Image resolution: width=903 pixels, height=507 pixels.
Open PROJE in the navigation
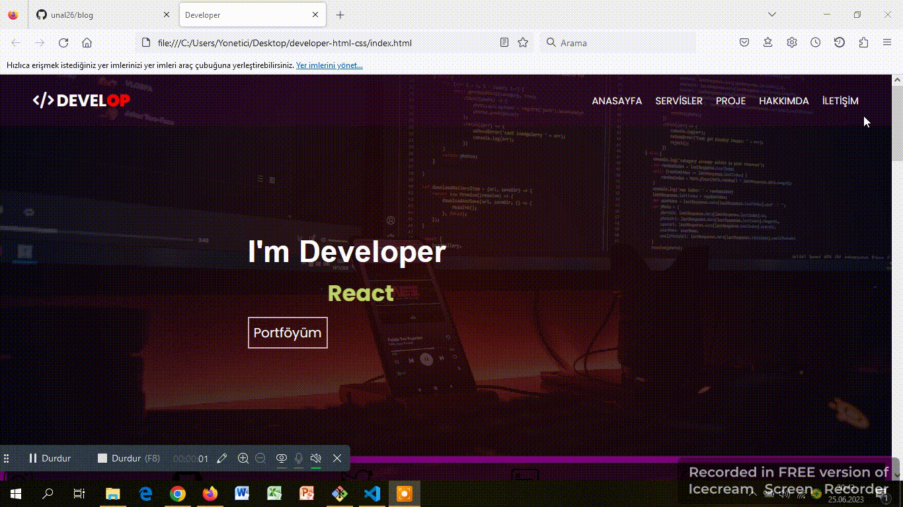[x=730, y=101]
